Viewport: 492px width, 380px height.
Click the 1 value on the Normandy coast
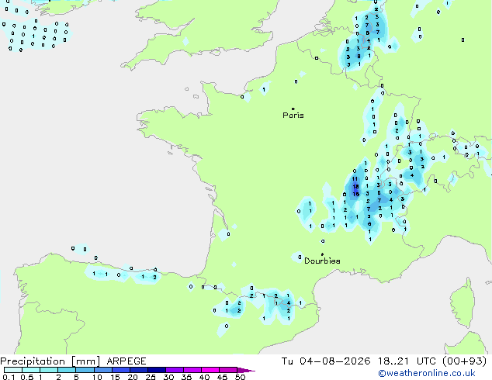click(264, 90)
